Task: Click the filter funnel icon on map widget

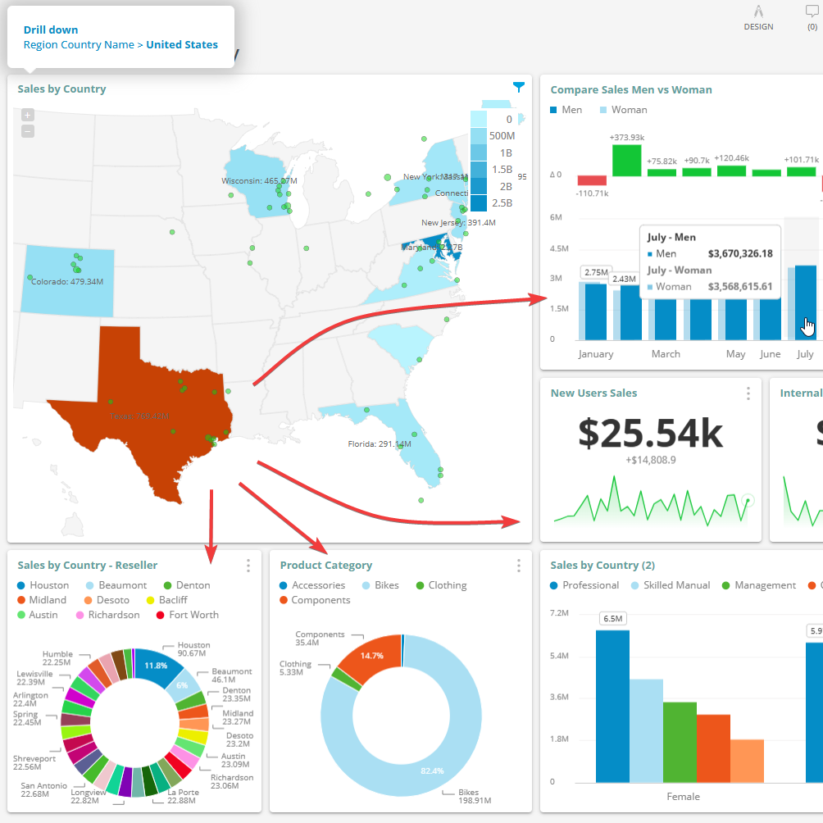Action: pos(518,87)
